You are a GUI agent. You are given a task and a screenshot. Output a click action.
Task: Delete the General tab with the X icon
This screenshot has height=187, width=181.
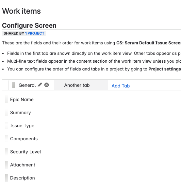click(x=47, y=85)
